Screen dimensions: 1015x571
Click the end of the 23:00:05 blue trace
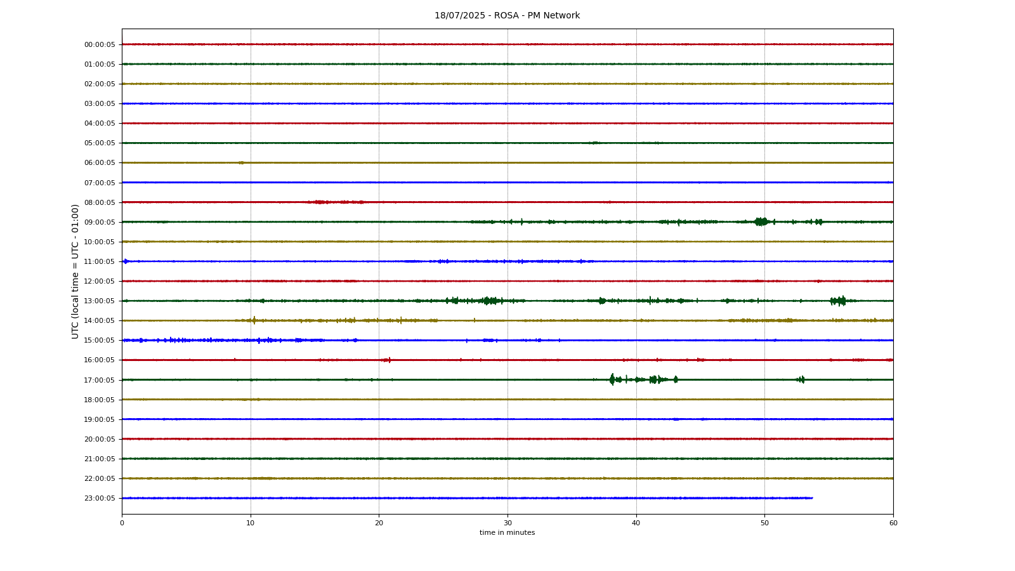(811, 498)
